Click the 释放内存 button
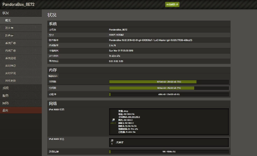 tap(53, 75)
